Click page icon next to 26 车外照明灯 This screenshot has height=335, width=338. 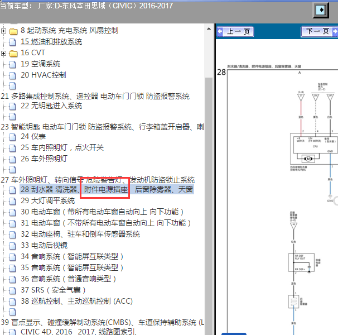[x=13, y=160]
